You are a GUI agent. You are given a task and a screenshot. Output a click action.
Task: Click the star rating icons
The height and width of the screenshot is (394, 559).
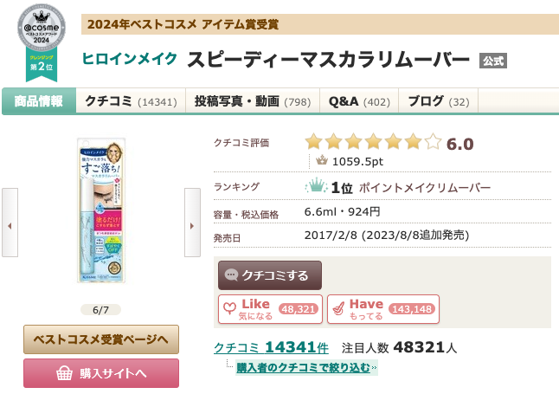point(372,142)
